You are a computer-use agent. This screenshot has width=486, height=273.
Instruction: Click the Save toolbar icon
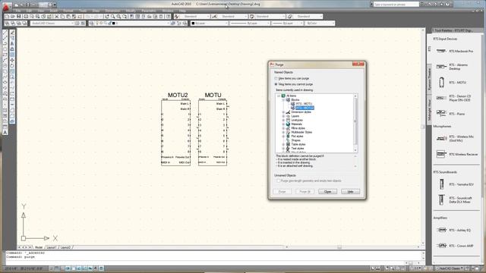click(18, 17)
